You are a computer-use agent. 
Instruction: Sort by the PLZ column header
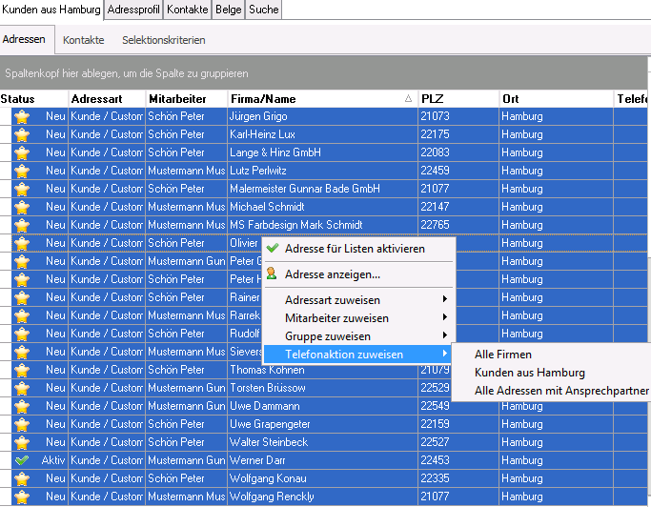tap(458, 99)
